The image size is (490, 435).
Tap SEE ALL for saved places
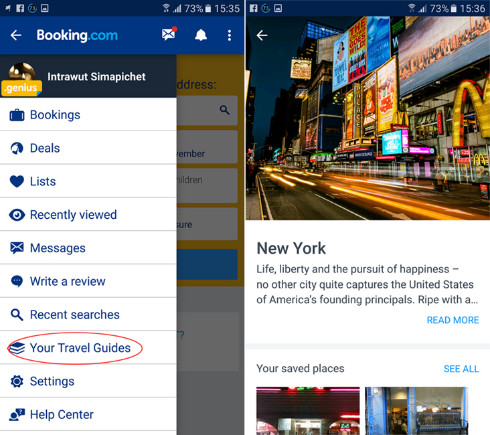461,369
